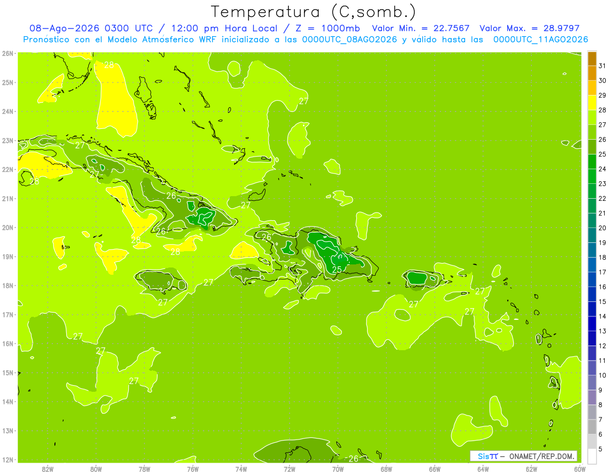Click legend value 15

pos(602,301)
